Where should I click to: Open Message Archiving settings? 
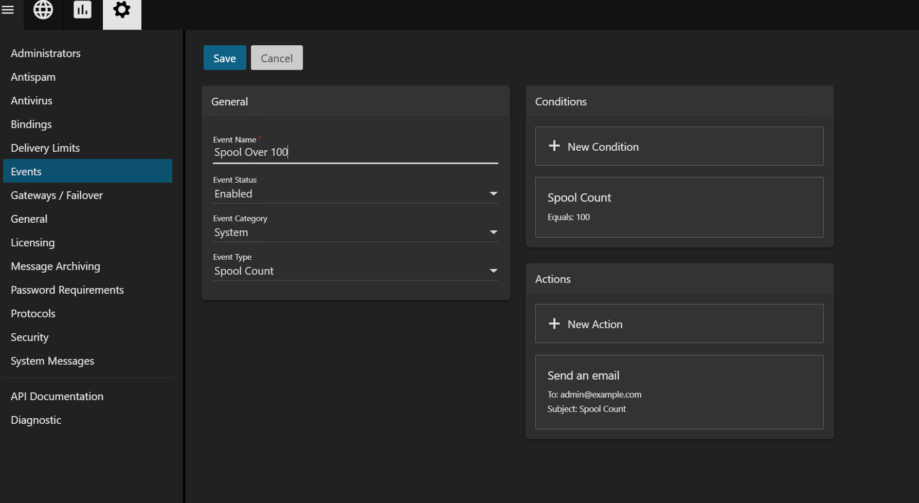point(56,266)
